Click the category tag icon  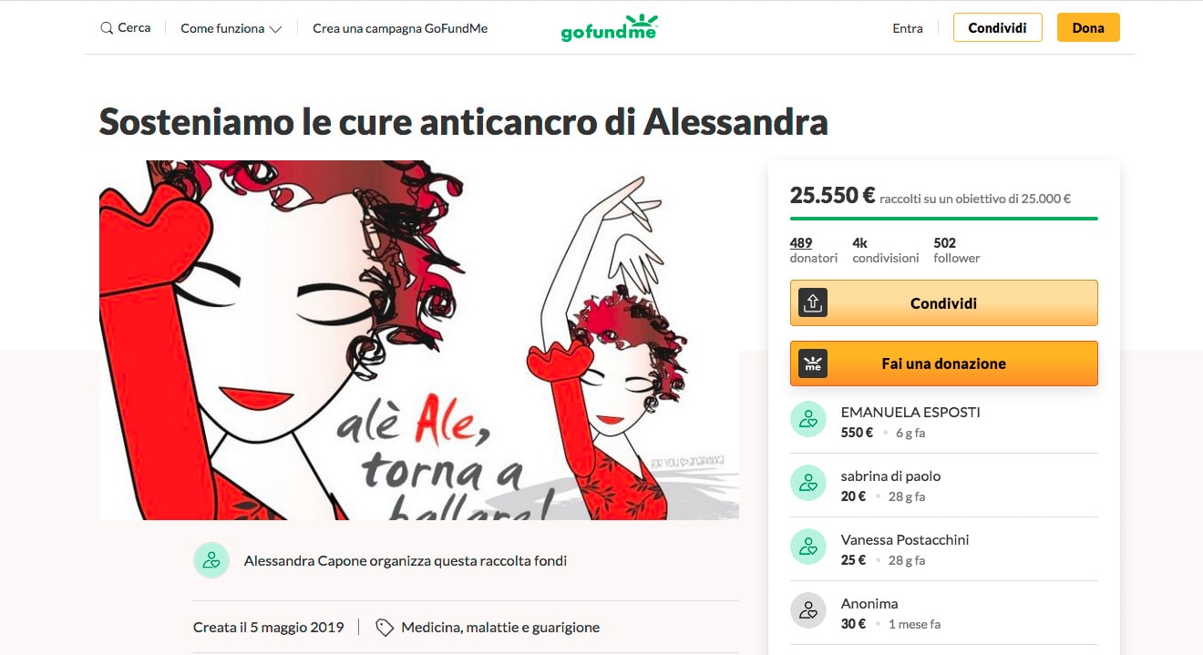coord(385,627)
